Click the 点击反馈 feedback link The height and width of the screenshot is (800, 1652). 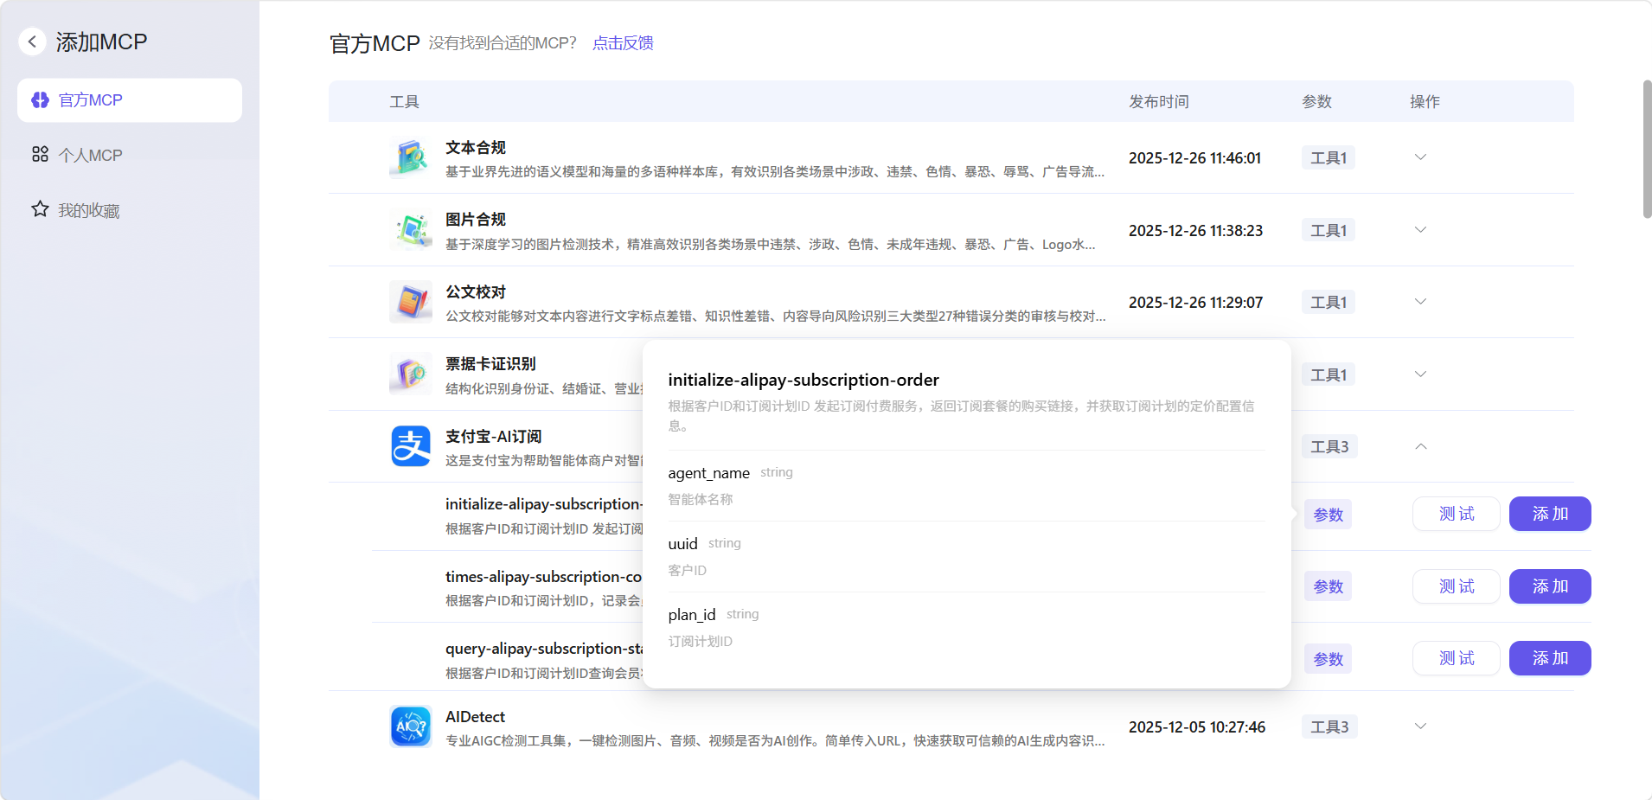point(623,43)
